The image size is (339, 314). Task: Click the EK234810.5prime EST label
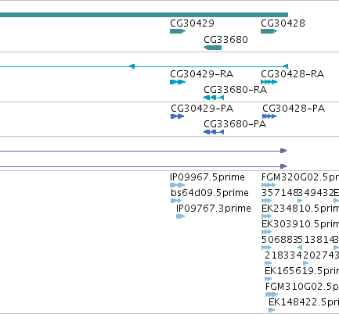click(x=300, y=209)
